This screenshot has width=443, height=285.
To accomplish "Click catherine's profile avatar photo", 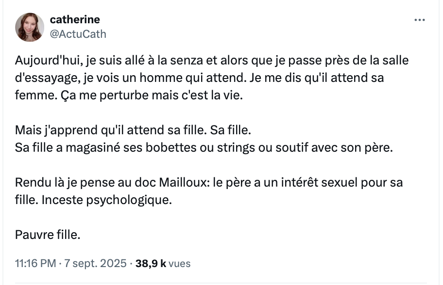I will (30, 27).
